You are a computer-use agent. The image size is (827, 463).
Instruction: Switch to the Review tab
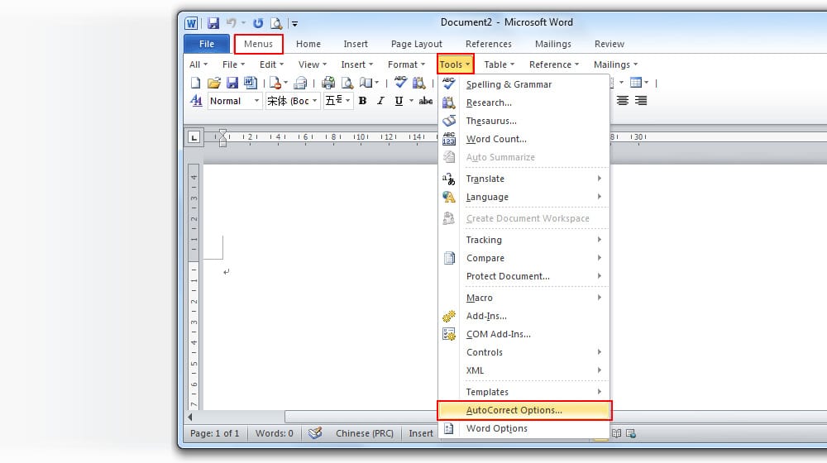point(609,44)
